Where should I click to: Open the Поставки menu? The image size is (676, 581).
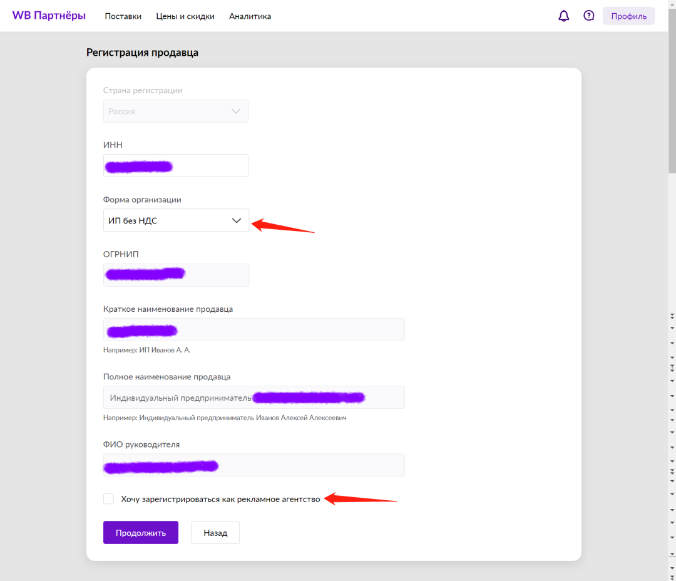(123, 16)
